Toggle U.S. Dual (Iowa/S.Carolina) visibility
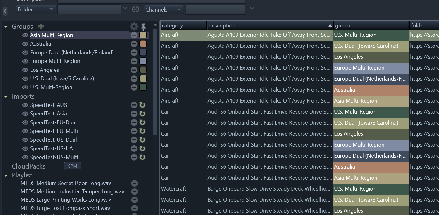Viewport: 439px width, 215px height. [x=25, y=78]
